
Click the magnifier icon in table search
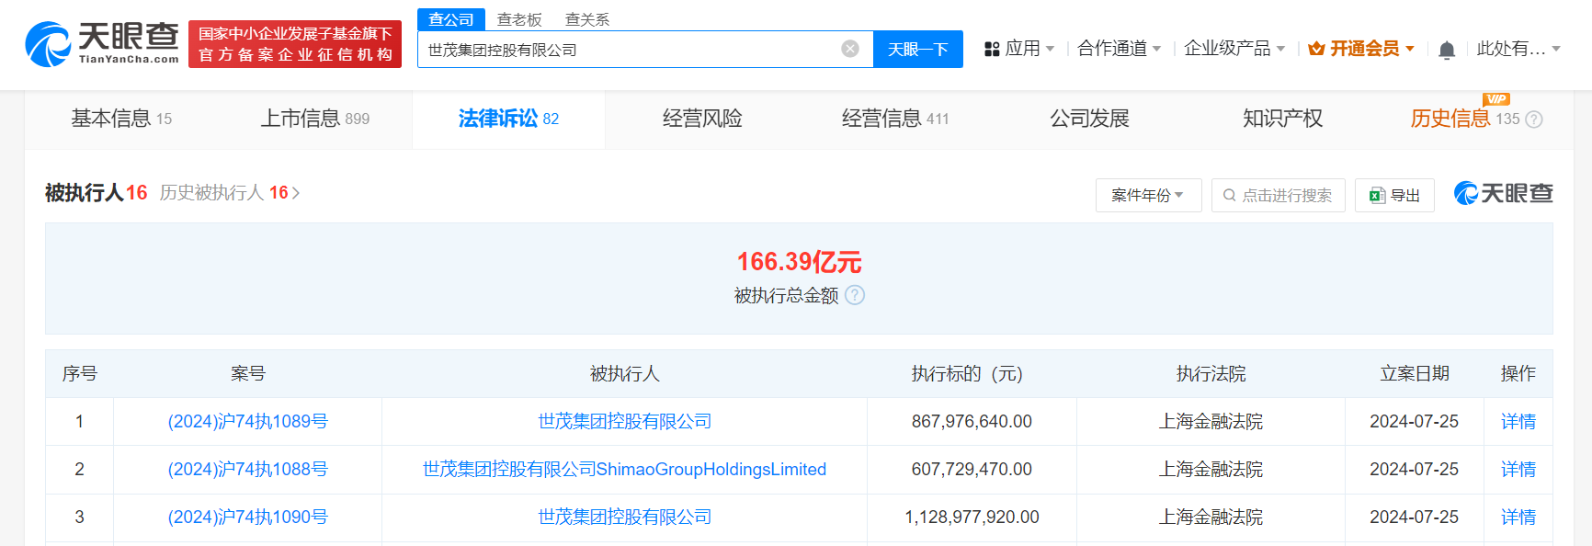(x=1229, y=195)
